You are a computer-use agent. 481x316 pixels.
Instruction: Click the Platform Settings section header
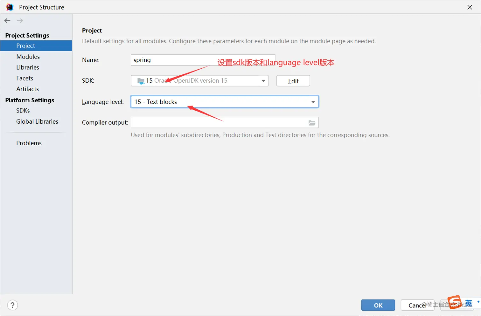(x=30, y=100)
